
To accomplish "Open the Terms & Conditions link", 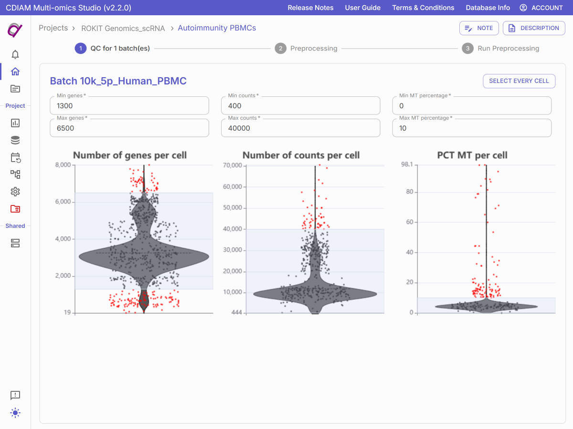I will click(423, 8).
